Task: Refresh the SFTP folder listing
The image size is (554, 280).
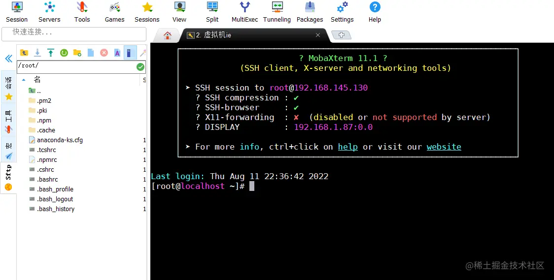Action: [x=64, y=53]
